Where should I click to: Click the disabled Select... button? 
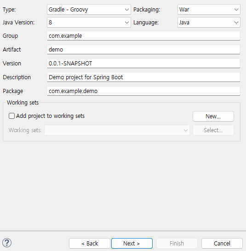point(213,130)
